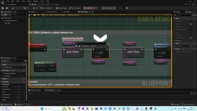
Task: Toggle Hide Unrelated in the toolbar
Action: point(46,8)
